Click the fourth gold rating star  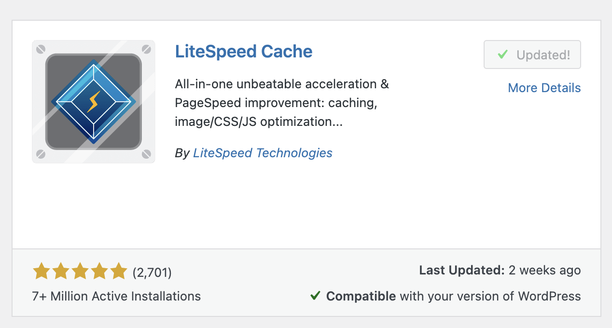99,271
